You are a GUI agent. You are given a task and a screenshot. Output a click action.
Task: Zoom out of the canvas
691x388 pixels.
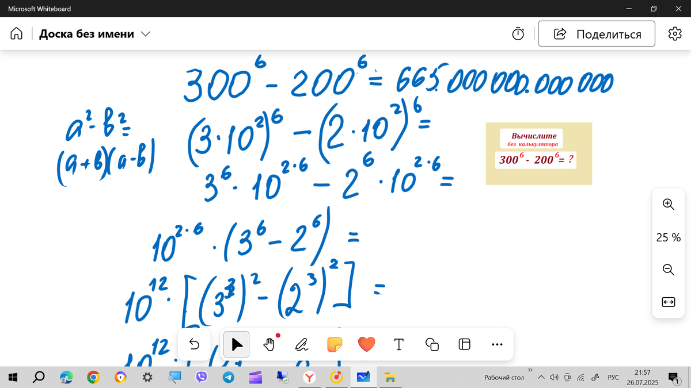pos(669,269)
